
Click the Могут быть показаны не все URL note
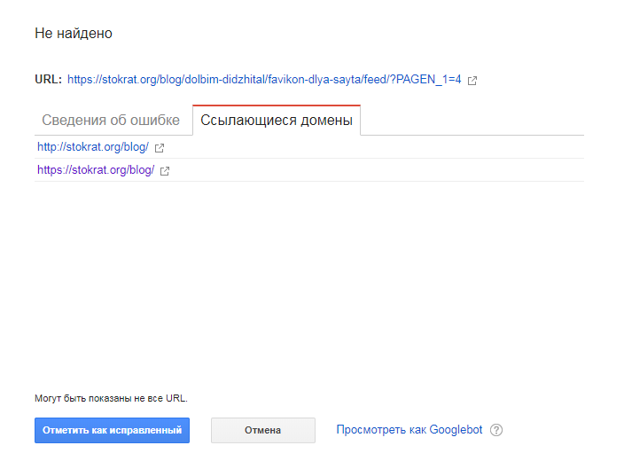coord(111,398)
